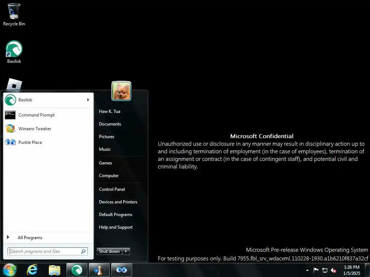This screenshot has width=370, height=277.
Task: Switch to Basilisk taskbar button
Action: coord(77,270)
